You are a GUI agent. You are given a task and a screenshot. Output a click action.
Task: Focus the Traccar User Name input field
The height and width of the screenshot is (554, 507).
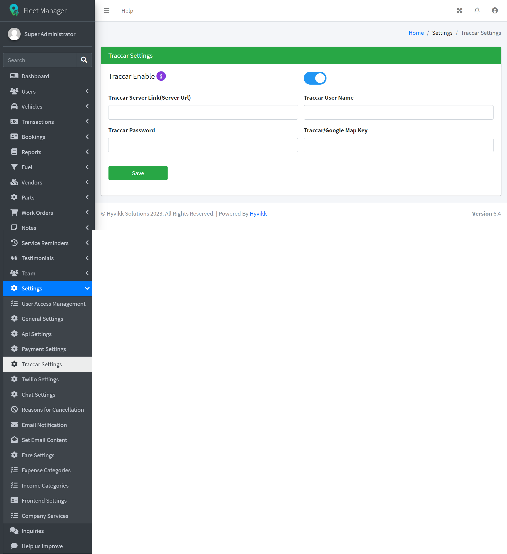[x=398, y=112]
